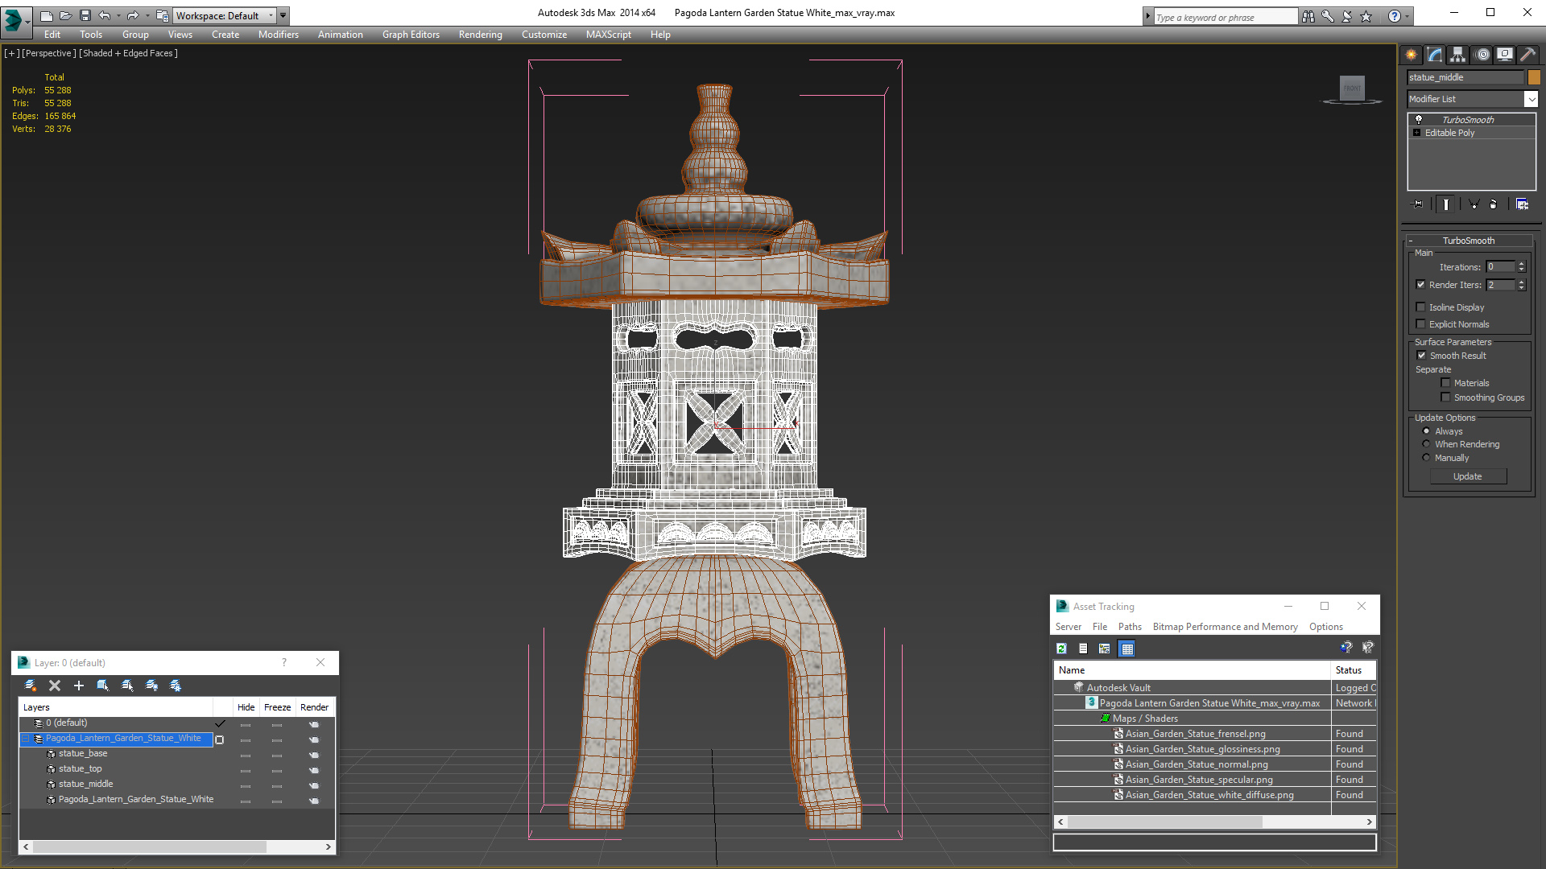Click the New Scene toolbar icon
Image resolution: width=1546 pixels, height=869 pixels.
click(46, 15)
